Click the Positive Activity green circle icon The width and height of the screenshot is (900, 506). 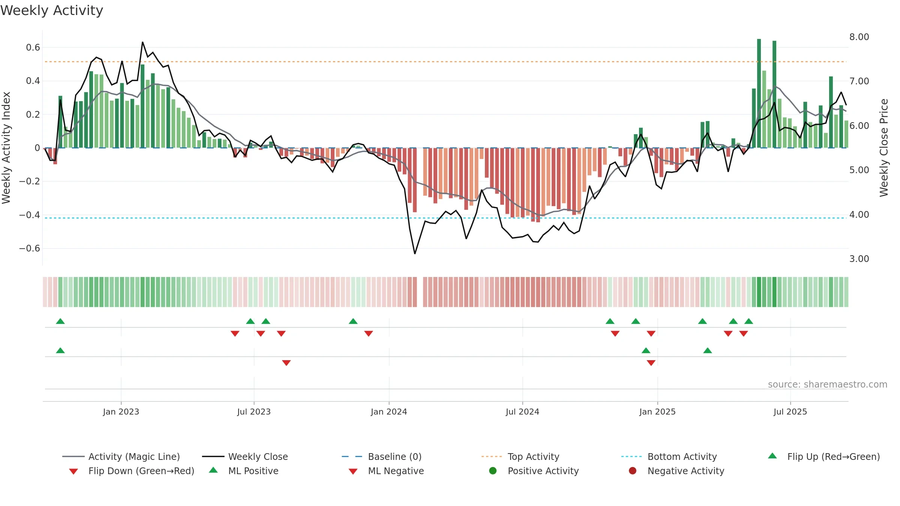click(493, 470)
